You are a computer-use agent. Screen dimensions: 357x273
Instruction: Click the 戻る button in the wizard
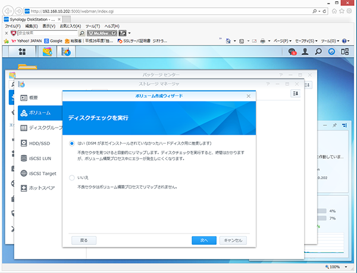pyautogui.click(x=84, y=240)
